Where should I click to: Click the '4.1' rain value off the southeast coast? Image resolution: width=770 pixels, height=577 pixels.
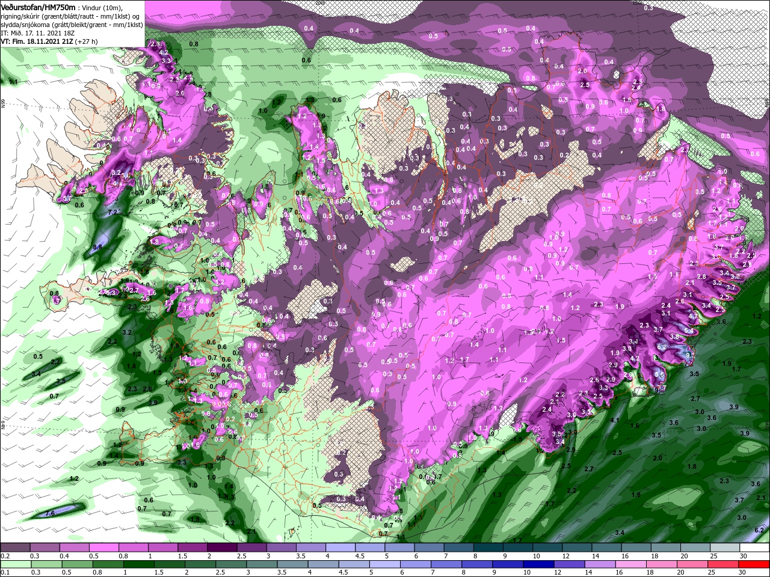615,420
